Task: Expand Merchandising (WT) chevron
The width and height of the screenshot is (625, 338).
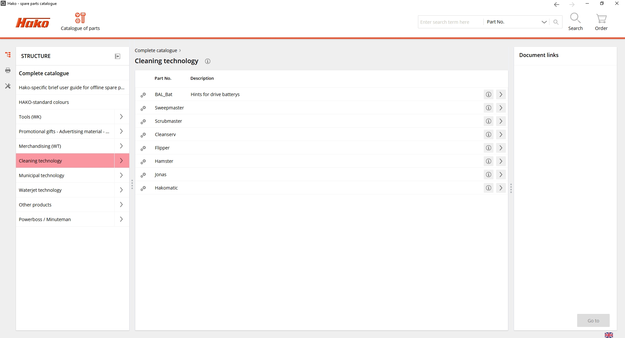Action: tap(121, 146)
